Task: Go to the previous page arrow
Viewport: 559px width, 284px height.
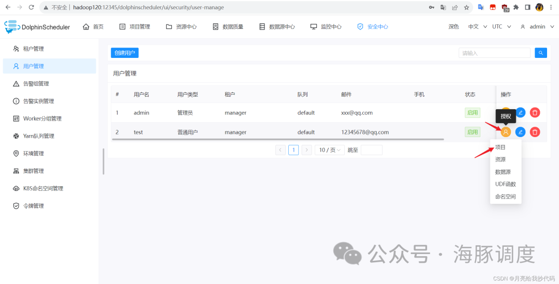Action: coord(281,150)
